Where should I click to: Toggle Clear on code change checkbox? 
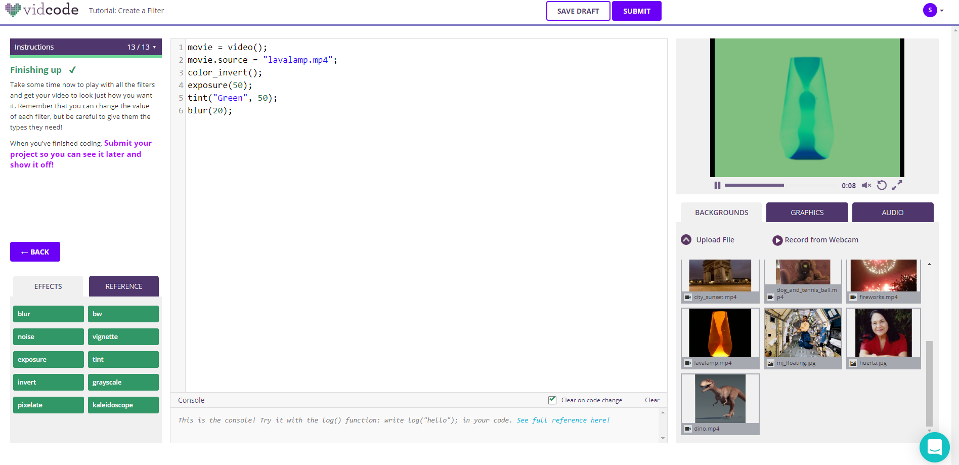(552, 400)
